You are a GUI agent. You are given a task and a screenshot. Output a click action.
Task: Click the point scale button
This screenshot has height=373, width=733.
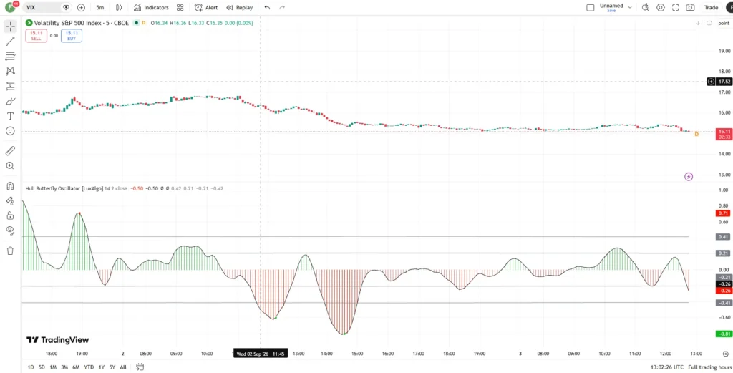pyautogui.click(x=724, y=23)
